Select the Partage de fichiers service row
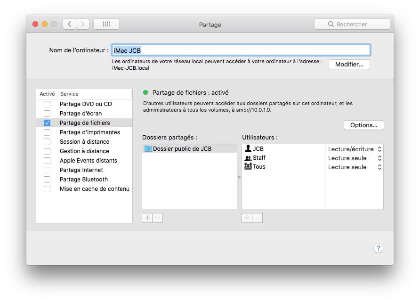This screenshot has height=303, width=420. (x=84, y=123)
